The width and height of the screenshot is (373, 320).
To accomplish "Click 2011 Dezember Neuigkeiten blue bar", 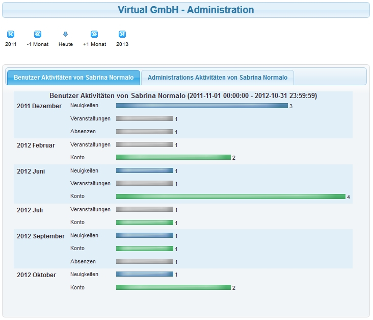I will pos(202,106).
